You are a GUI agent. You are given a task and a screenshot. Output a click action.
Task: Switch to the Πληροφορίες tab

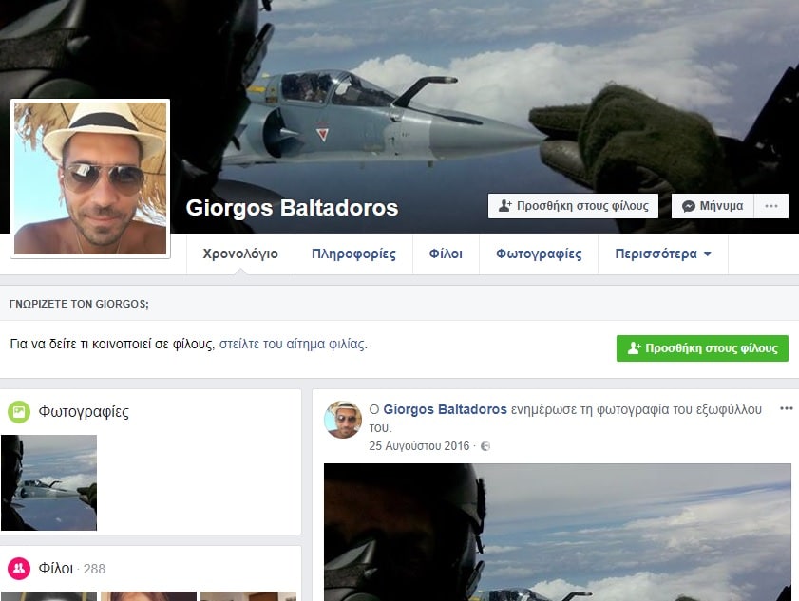point(353,254)
